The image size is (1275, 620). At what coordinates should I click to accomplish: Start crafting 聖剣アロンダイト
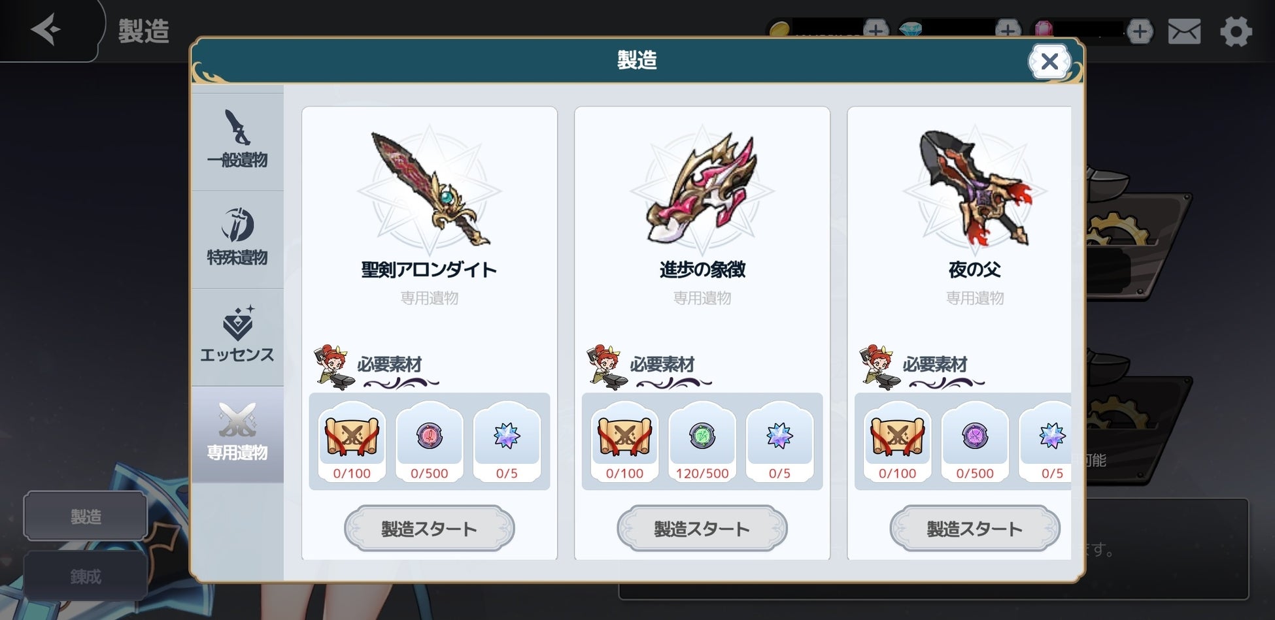click(x=430, y=529)
